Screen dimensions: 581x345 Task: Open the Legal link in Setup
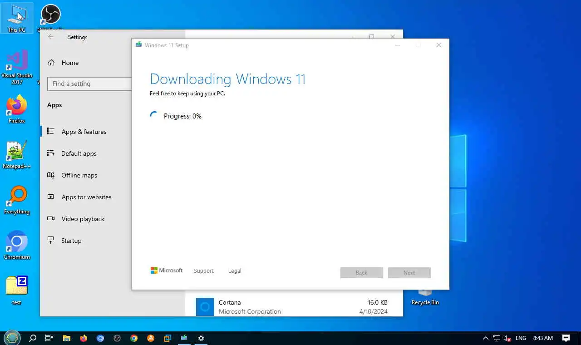(x=235, y=271)
